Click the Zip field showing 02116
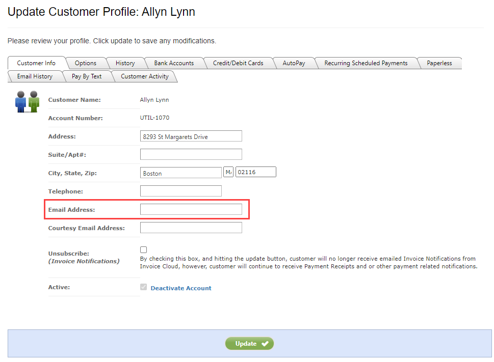The image size is (494, 362). tap(256, 172)
